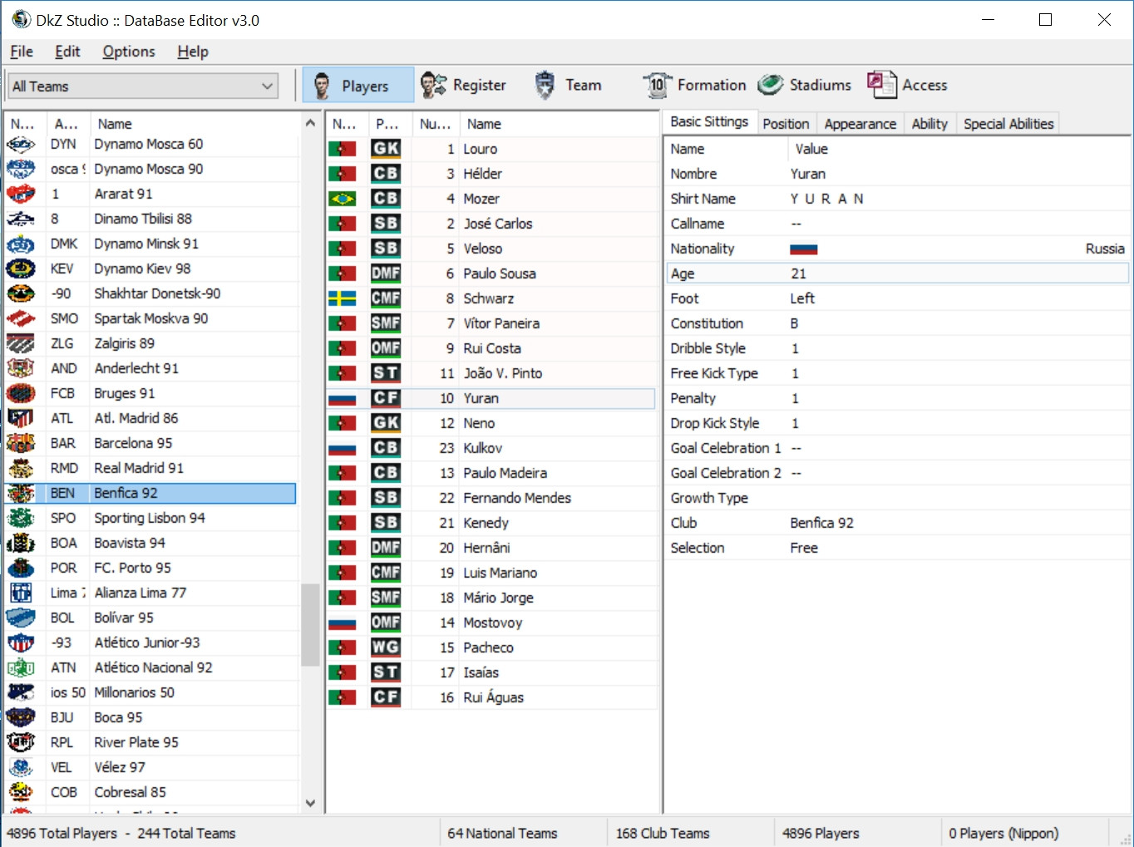This screenshot has height=847, width=1134.
Task: Click the Dynamo Kiev 98 crest icon
Action: click(21, 268)
